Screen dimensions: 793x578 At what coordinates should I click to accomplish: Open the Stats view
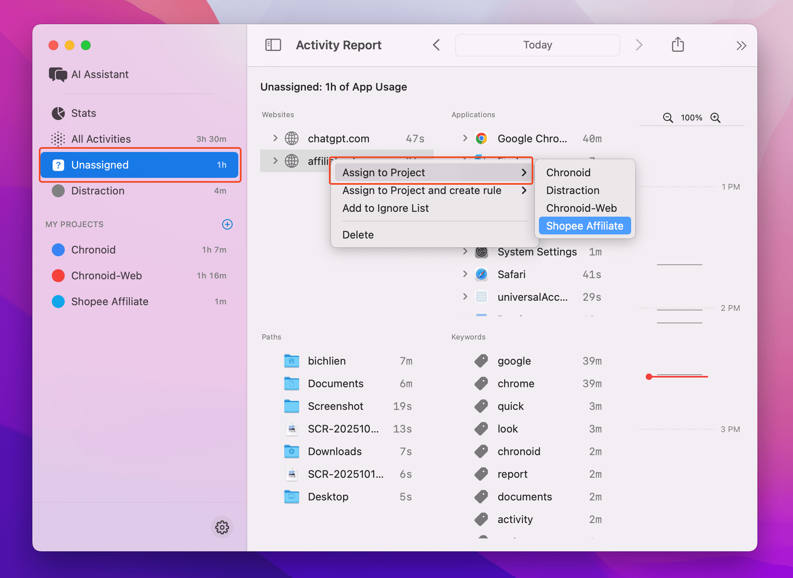pos(83,113)
